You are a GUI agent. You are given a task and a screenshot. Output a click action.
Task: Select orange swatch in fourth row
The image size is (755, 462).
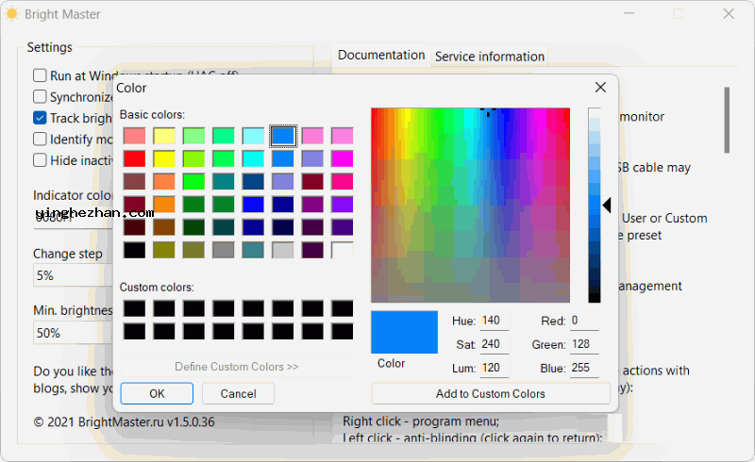pos(164,205)
